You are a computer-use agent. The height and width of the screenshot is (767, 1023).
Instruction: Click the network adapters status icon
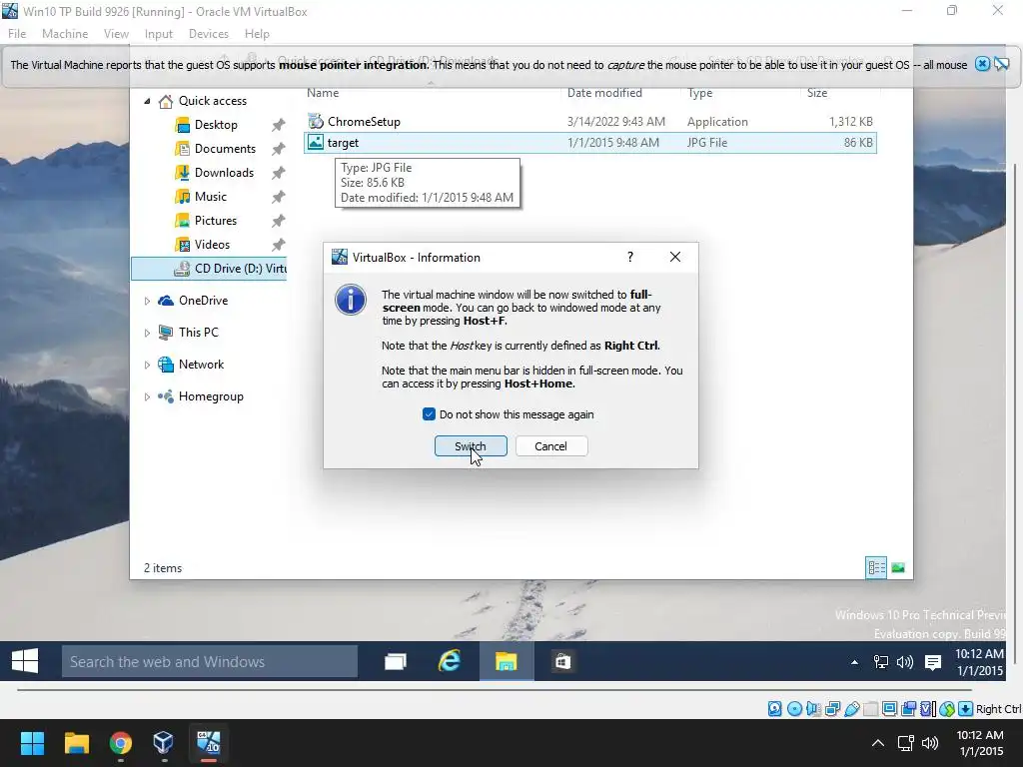(x=832, y=709)
